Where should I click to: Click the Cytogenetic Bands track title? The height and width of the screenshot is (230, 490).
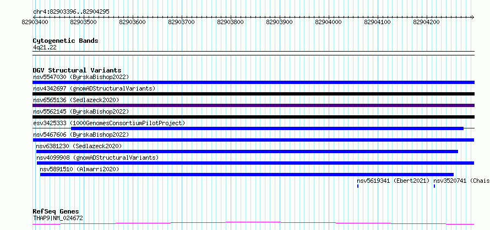click(x=66, y=41)
